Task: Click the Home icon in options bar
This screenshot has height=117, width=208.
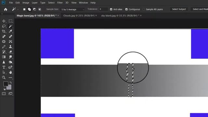Action: click(x=6, y=9)
